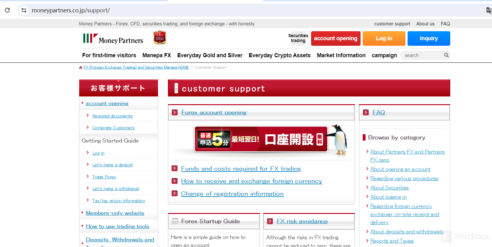Image resolution: width=492 pixels, height=247 pixels.
Task: Click the home icon in the breadcrumb
Action: point(81,67)
